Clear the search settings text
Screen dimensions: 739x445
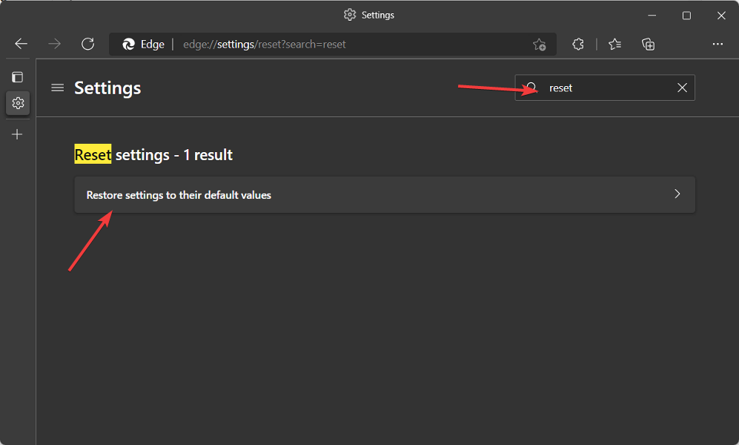pyautogui.click(x=682, y=88)
